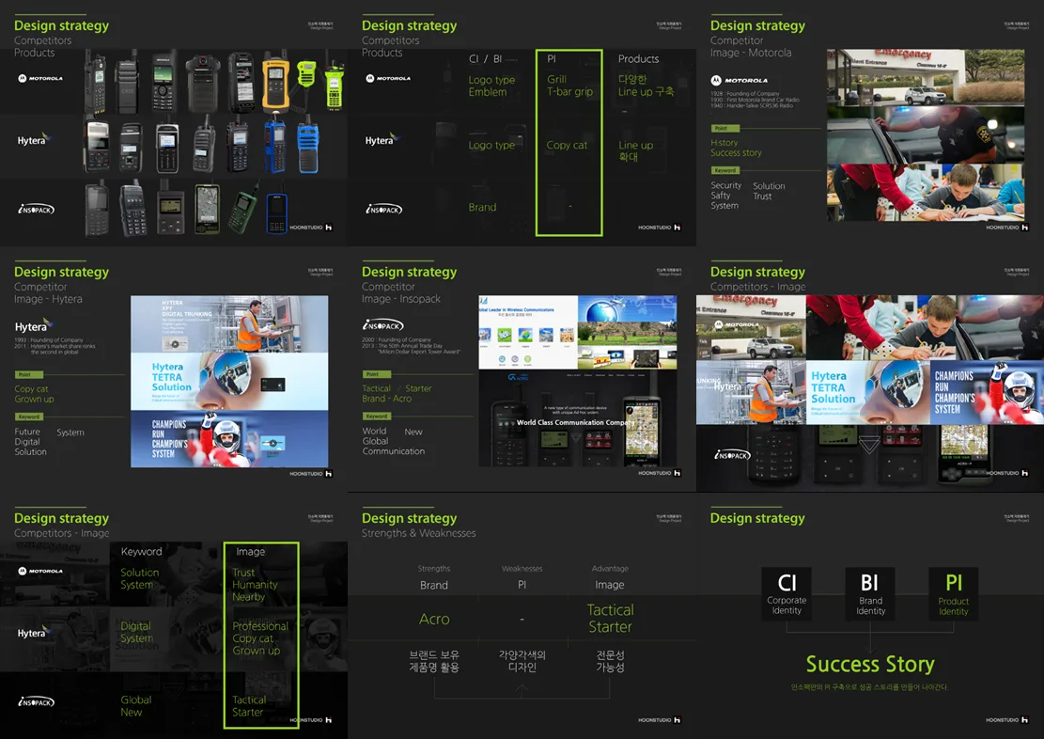Select Trust Humanity Nearby text
Viewport: 1044px width, 739px height.
(x=254, y=585)
